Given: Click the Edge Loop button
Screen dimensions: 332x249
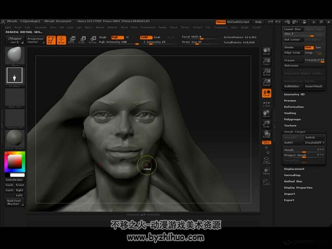Looking at the screenshot, I should tap(294, 53).
